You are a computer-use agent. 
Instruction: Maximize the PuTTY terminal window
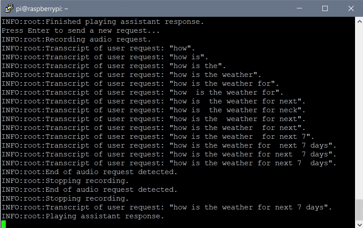tap(325, 8)
